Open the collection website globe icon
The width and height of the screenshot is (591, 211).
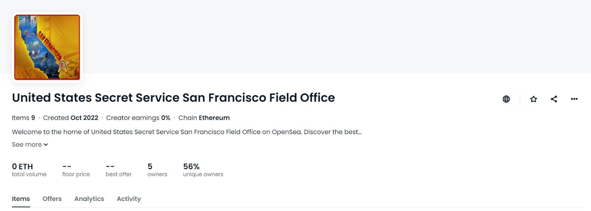tap(506, 99)
